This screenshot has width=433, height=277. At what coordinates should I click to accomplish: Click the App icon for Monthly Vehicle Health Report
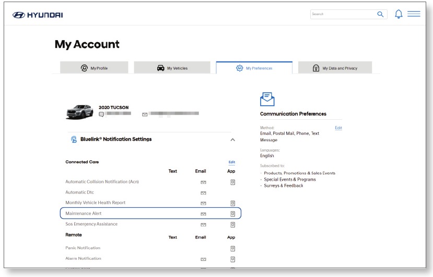pyautogui.click(x=233, y=203)
